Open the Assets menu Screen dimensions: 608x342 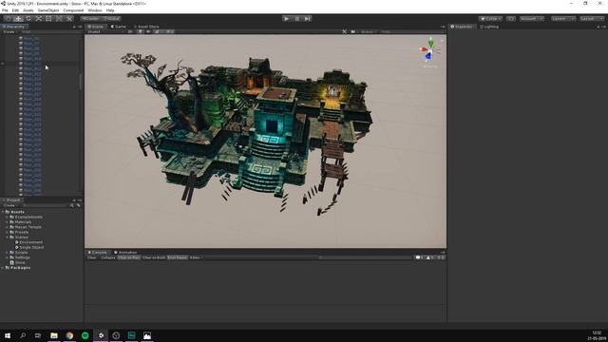(x=28, y=10)
